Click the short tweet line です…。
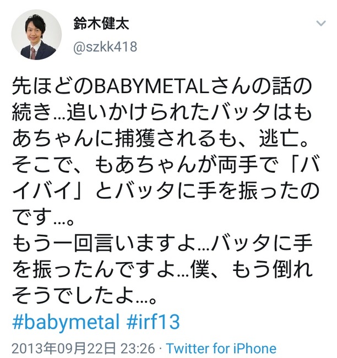This screenshot has width=337, height=358. 43,216
